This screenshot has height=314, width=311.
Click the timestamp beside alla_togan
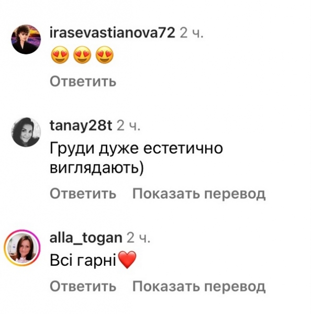click(138, 238)
